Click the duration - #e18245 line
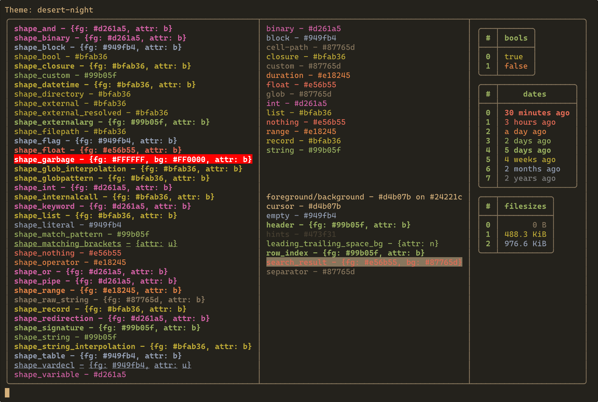This screenshot has height=402, width=598. 308,76
